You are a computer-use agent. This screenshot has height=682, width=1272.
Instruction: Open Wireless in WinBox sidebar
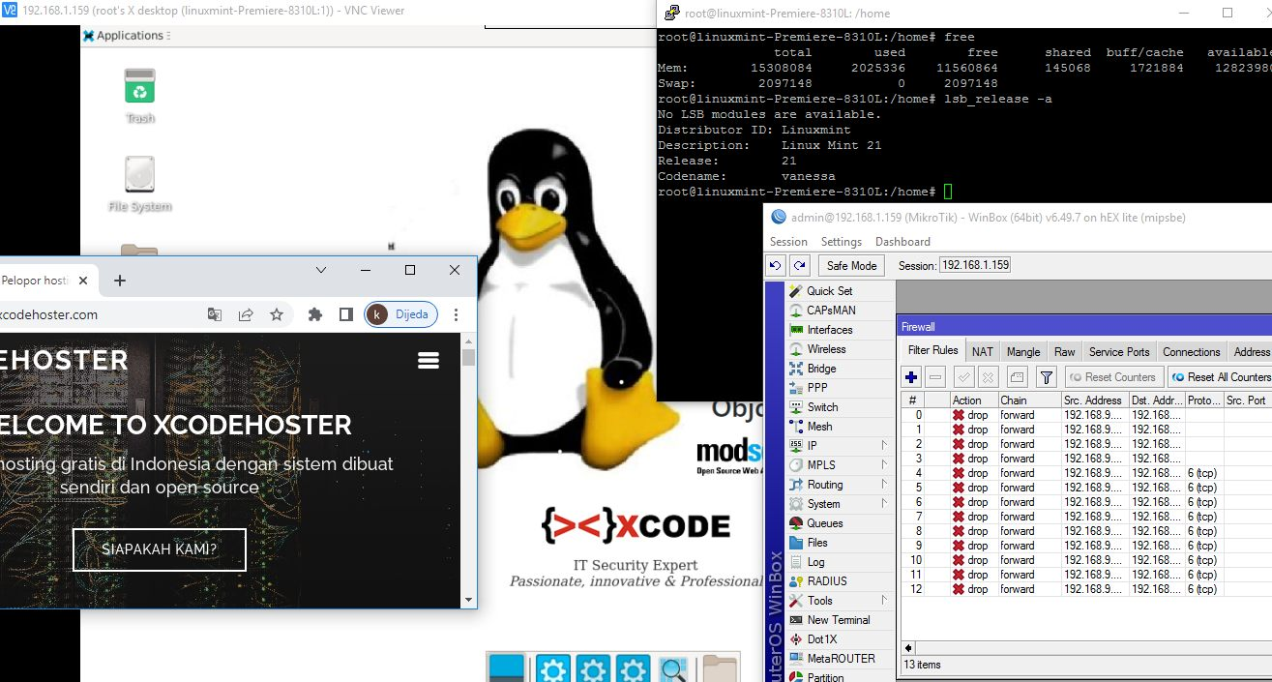point(826,349)
